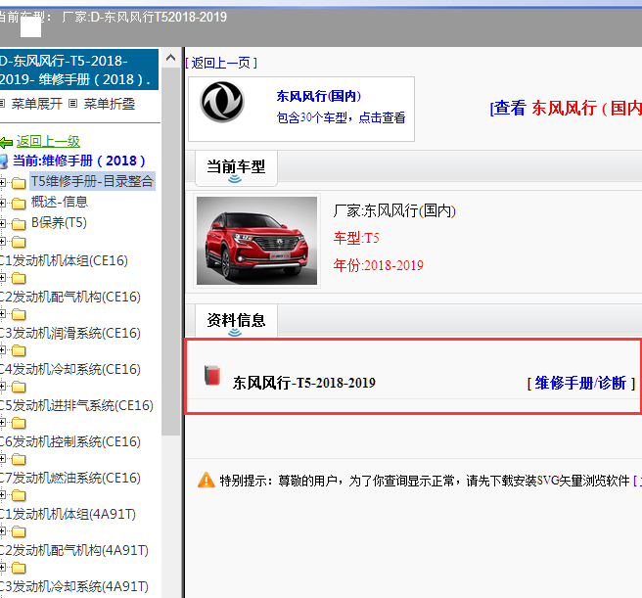Click folder icon above C4发动机冷却系统(CE16)
This screenshot has width=642, height=598.
point(19,351)
